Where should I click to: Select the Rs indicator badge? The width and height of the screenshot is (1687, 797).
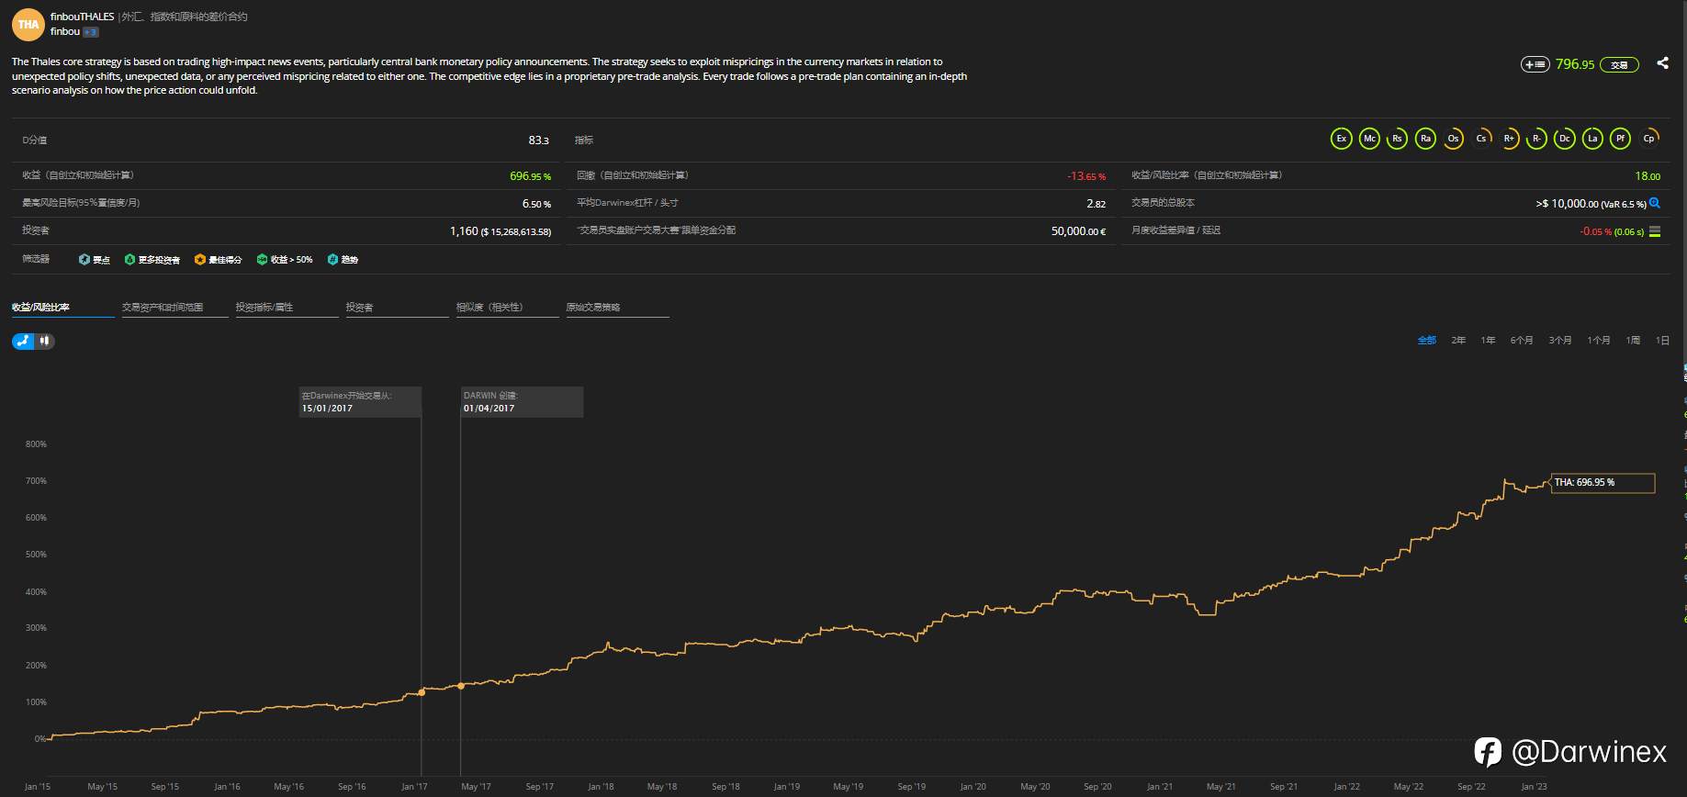1397,139
